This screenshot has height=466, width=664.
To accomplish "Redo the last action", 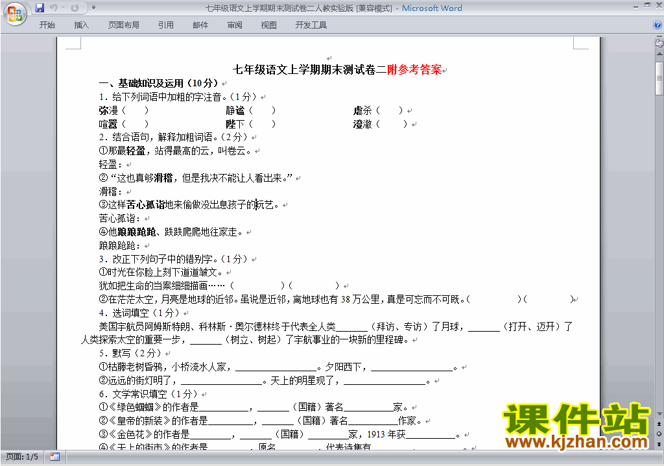I will point(75,8).
